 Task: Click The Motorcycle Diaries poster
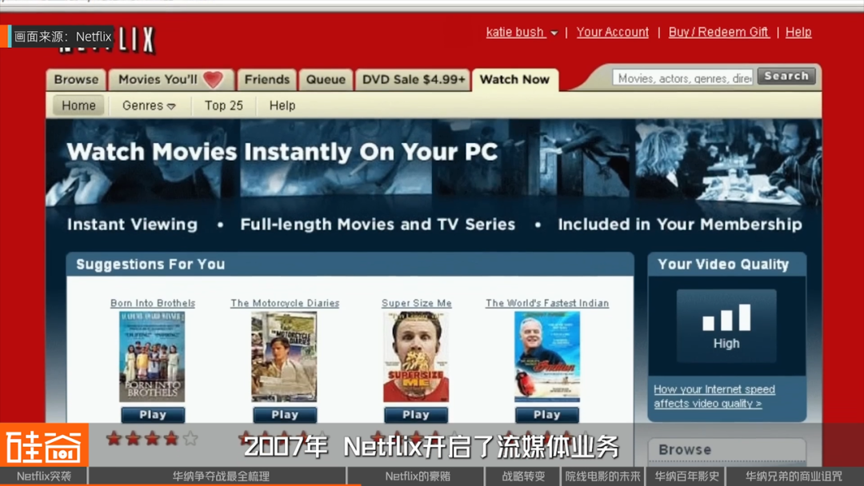[x=284, y=357]
